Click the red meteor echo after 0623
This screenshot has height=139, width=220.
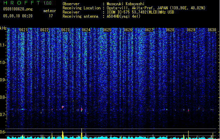click(63, 107)
